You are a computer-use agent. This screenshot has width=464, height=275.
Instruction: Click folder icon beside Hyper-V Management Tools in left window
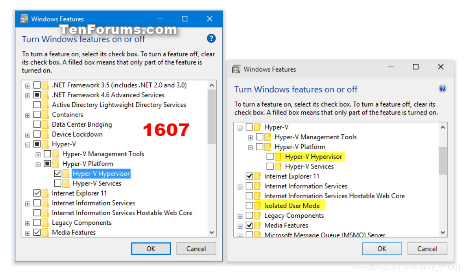[55, 154]
